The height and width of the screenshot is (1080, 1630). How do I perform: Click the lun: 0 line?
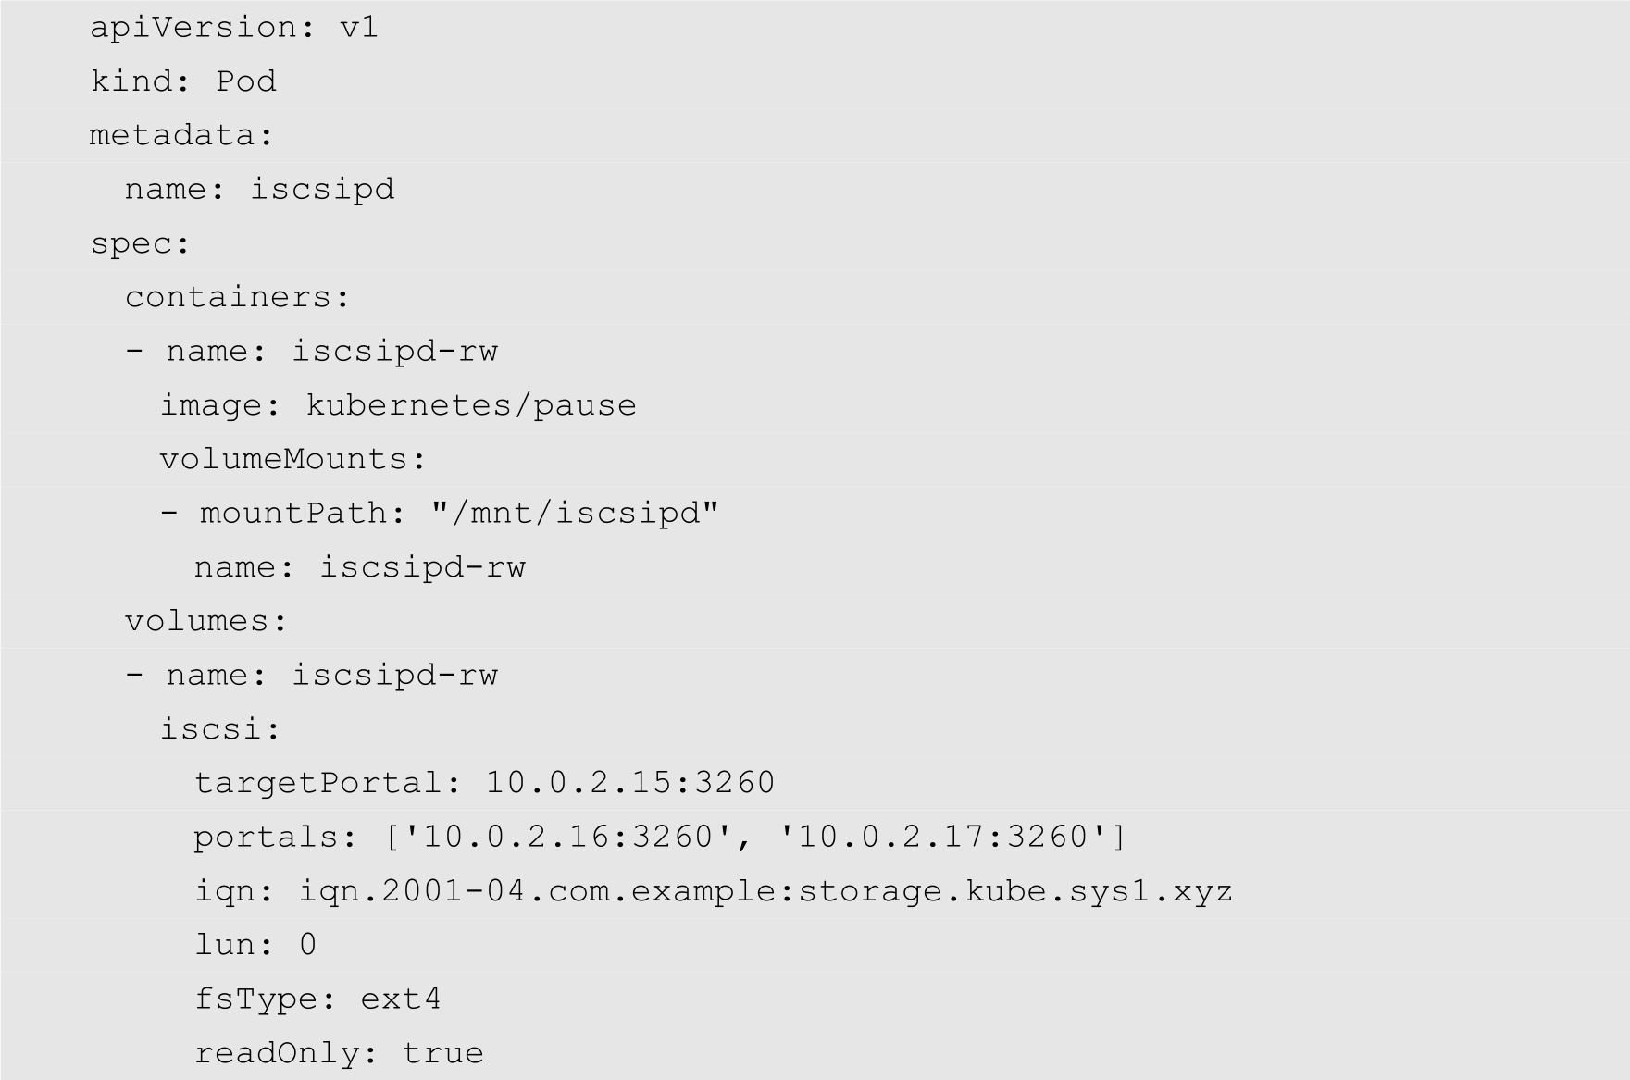[255, 945]
